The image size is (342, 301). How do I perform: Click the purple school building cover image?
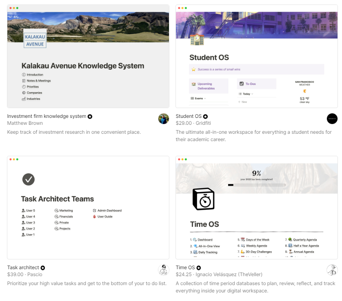(257, 25)
